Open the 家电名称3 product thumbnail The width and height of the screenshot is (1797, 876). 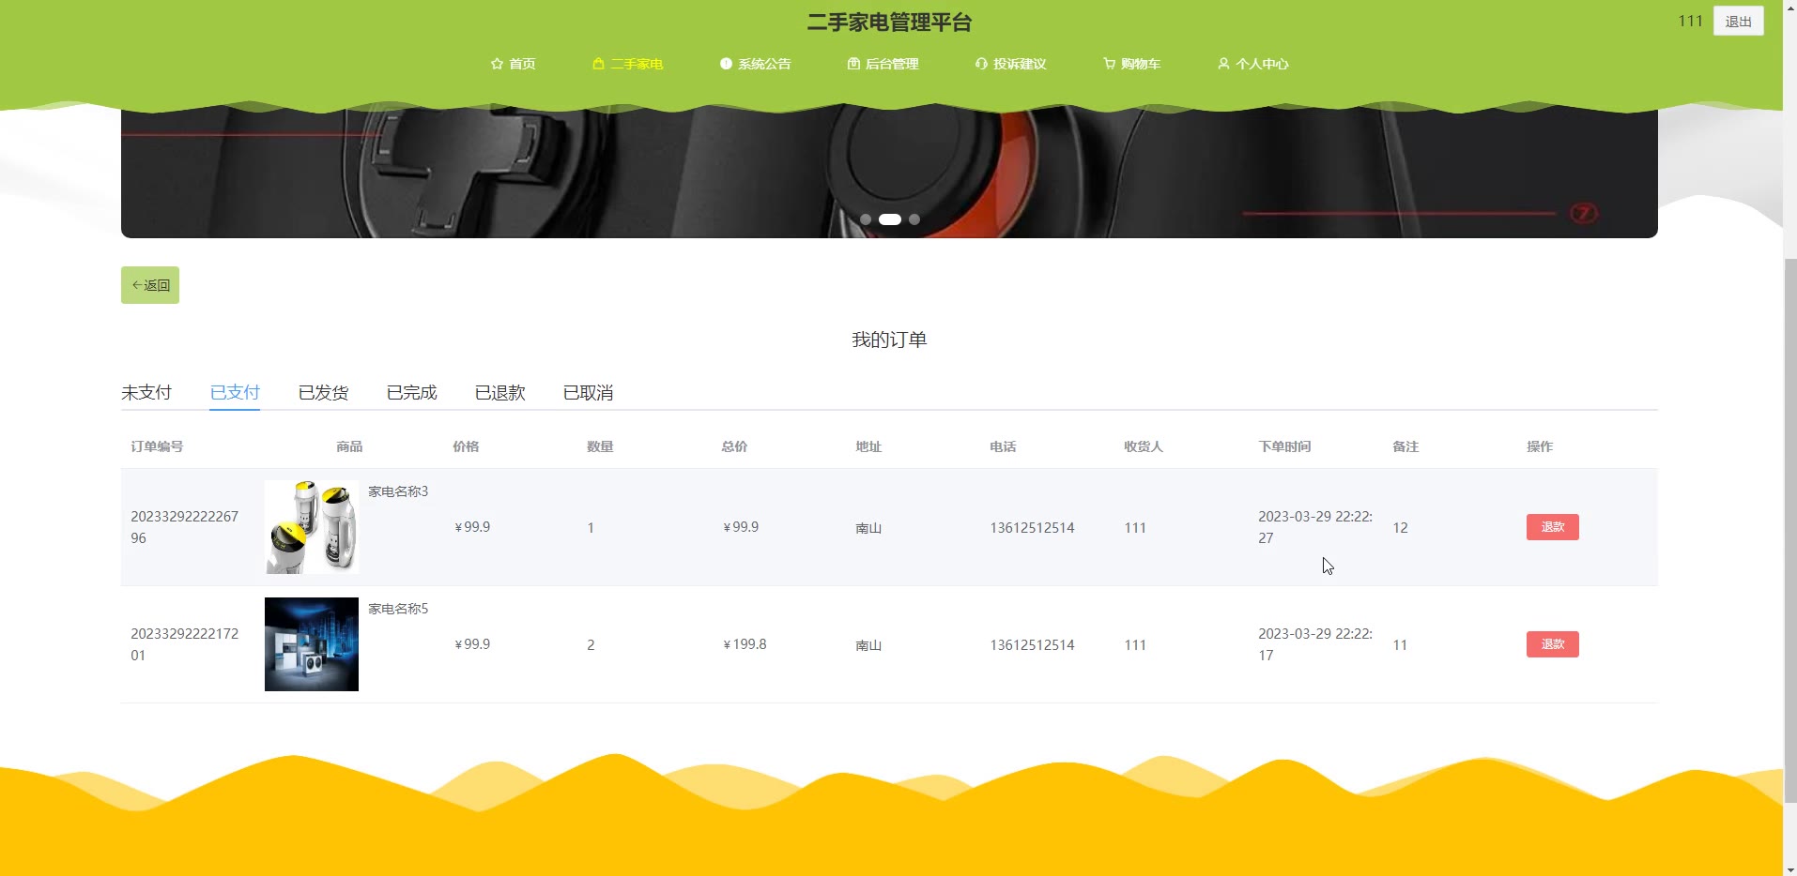312,527
